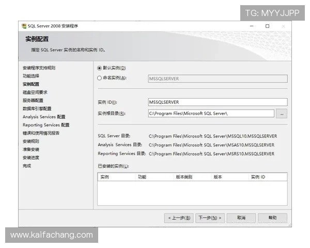The height and width of the screenshot is (248, 310).
Task: Click the 版本类别 column header
Action: [x=192, y=177]
